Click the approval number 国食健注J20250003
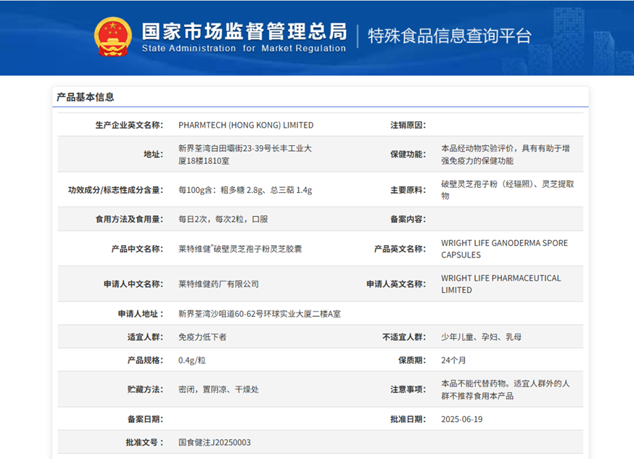 215,442
